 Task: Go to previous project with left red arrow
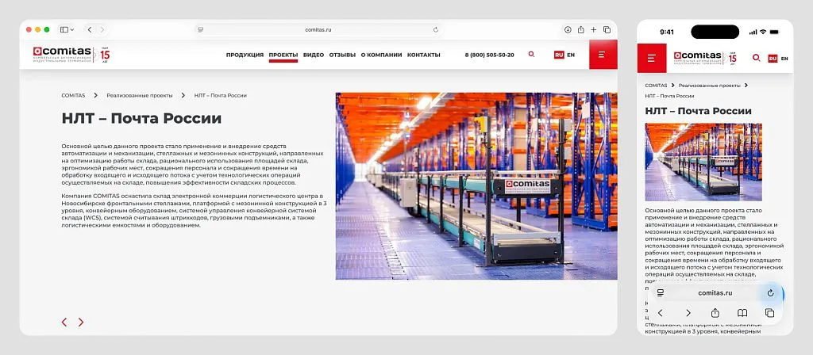[64, 322]
